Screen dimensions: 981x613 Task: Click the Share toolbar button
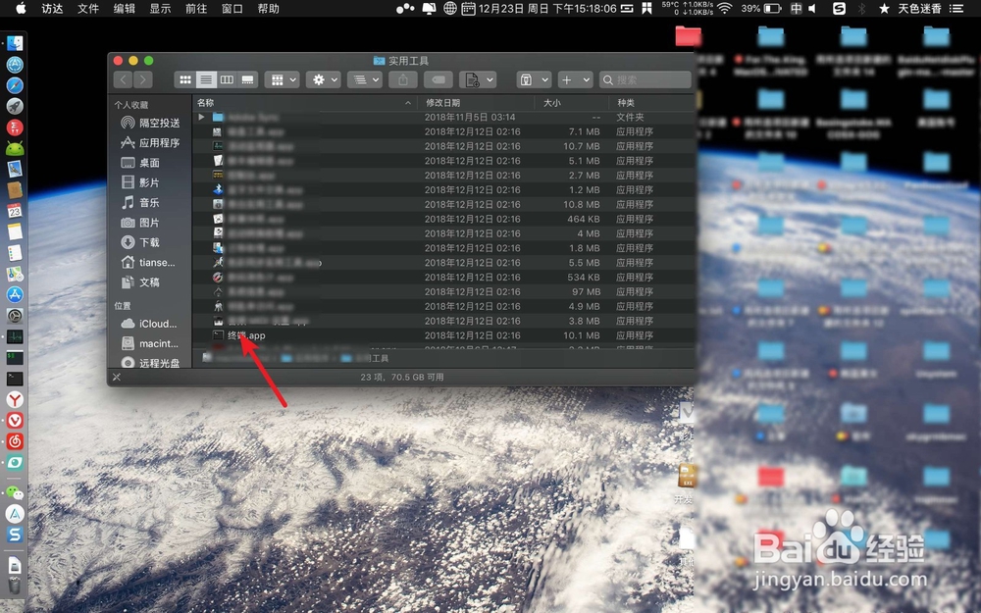[403, 80]
